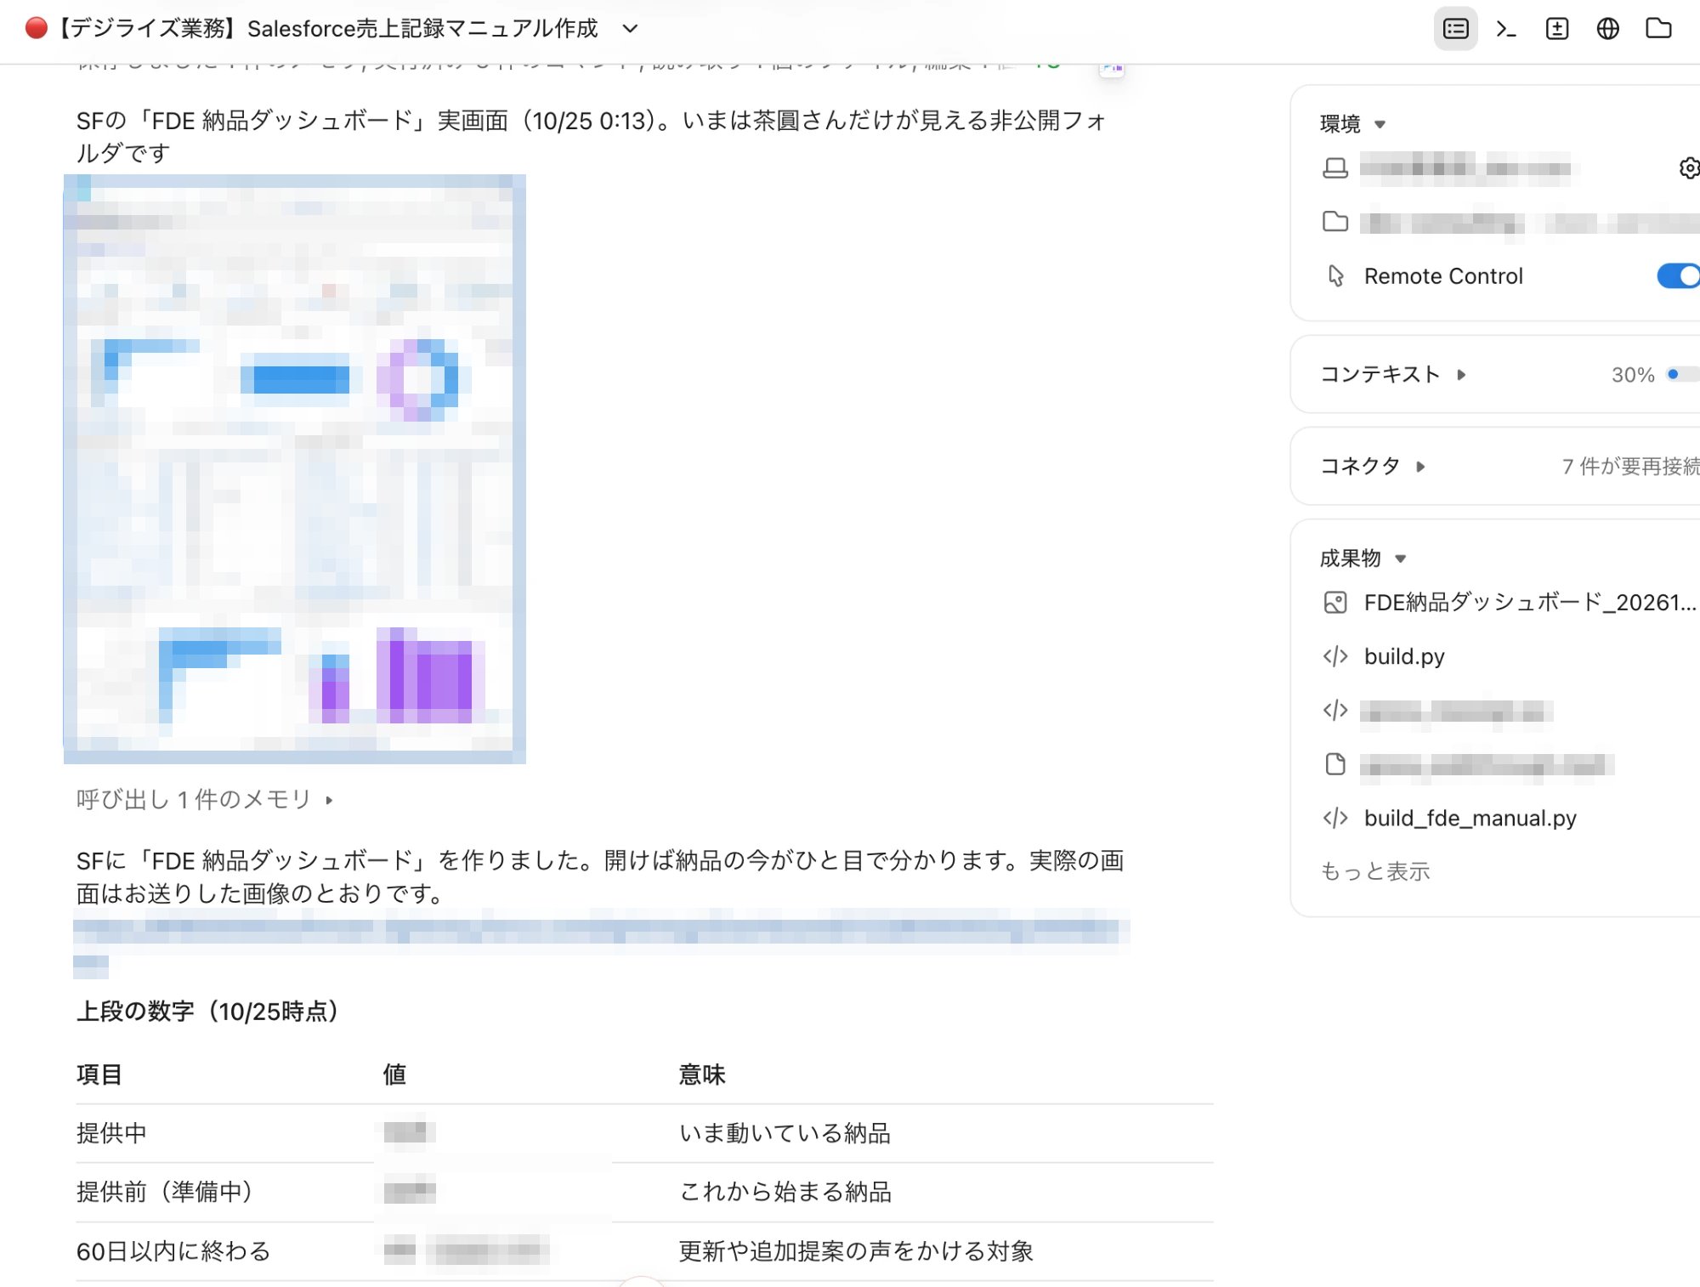Click the blurred document file icon
Screen dimensions: 1700x1287
click(1335, 764)
